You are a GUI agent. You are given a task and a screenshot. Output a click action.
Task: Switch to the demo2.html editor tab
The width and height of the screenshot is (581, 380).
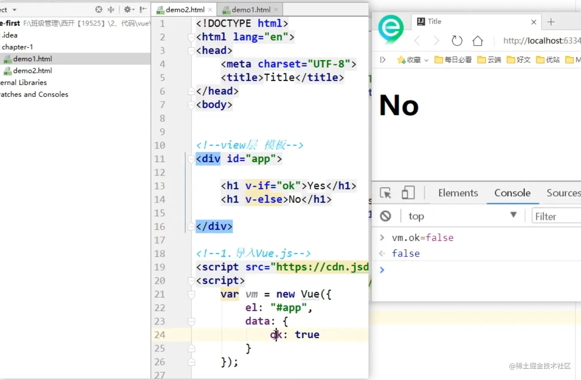pyautogui.click(x=184, y=10)
